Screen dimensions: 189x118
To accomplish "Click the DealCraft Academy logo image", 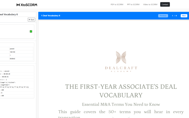I will (x=121, y=62).
